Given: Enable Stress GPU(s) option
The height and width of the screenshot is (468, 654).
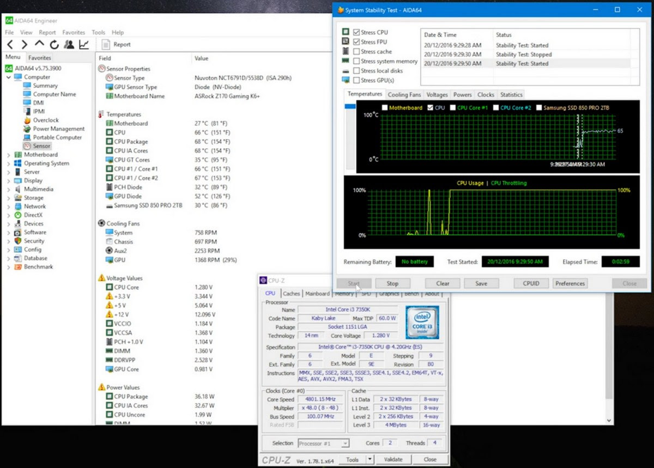Looking at the screenshot, I should click(x=357, y=80).
